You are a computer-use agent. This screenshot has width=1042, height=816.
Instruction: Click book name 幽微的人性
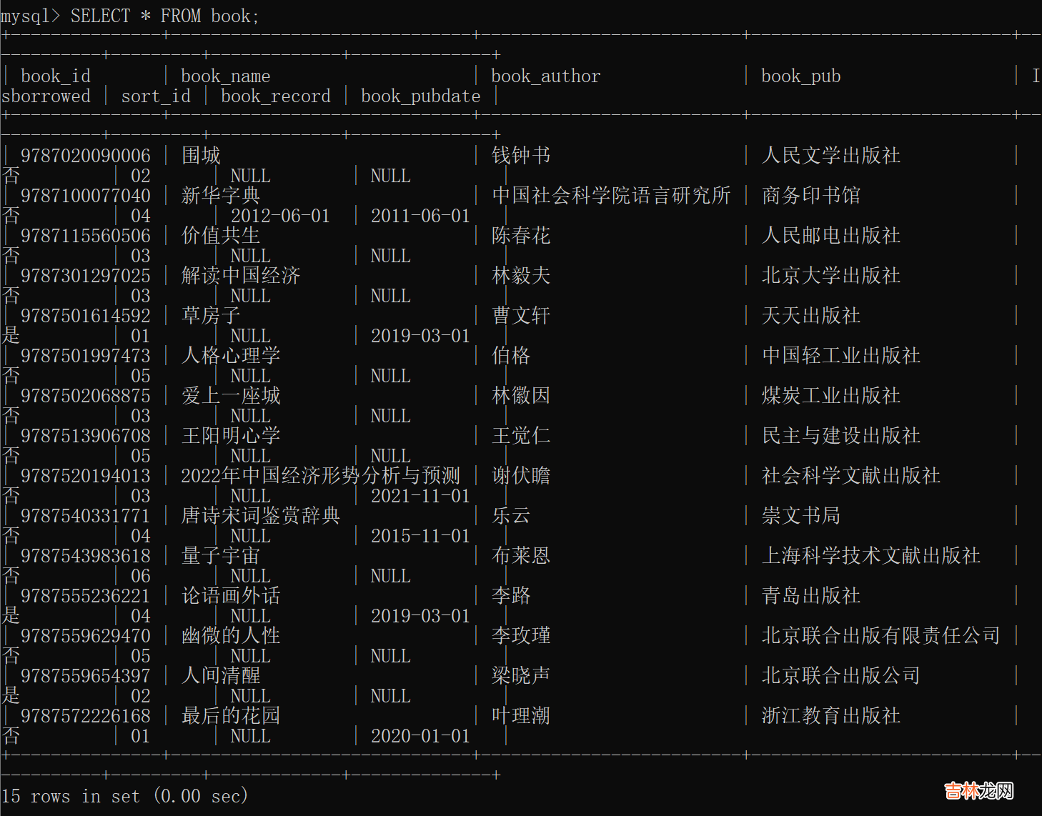(231, 636)
